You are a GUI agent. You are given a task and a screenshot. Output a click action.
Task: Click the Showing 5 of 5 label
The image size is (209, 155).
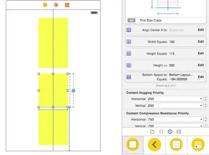[x=166, y=85]
